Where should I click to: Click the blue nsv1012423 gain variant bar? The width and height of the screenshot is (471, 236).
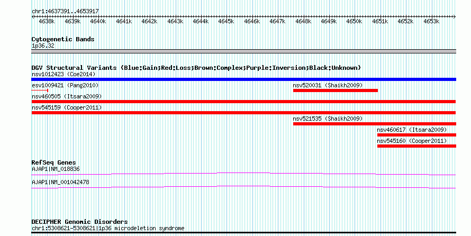243,79
